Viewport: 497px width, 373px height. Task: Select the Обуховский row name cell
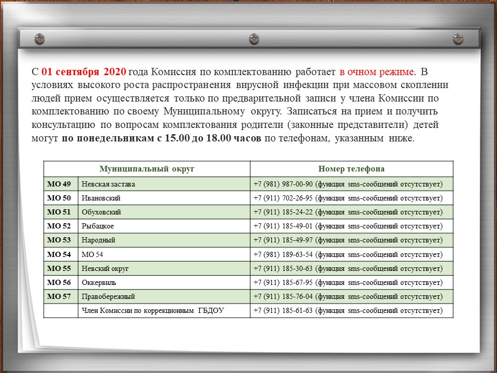101,212
